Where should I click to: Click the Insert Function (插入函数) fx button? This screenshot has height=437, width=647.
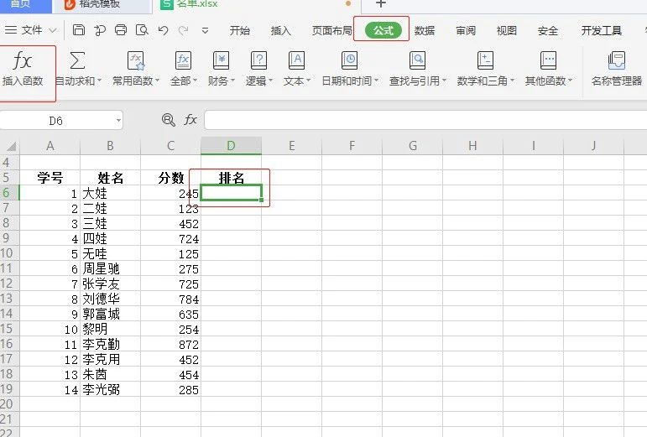[x=23, y=69]
